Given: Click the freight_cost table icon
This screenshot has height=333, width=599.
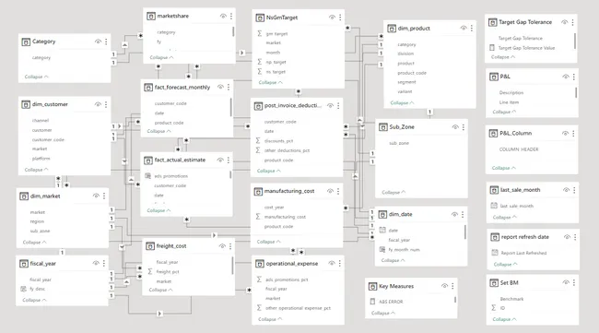Looking at the screenshot, I should (149, 246).
